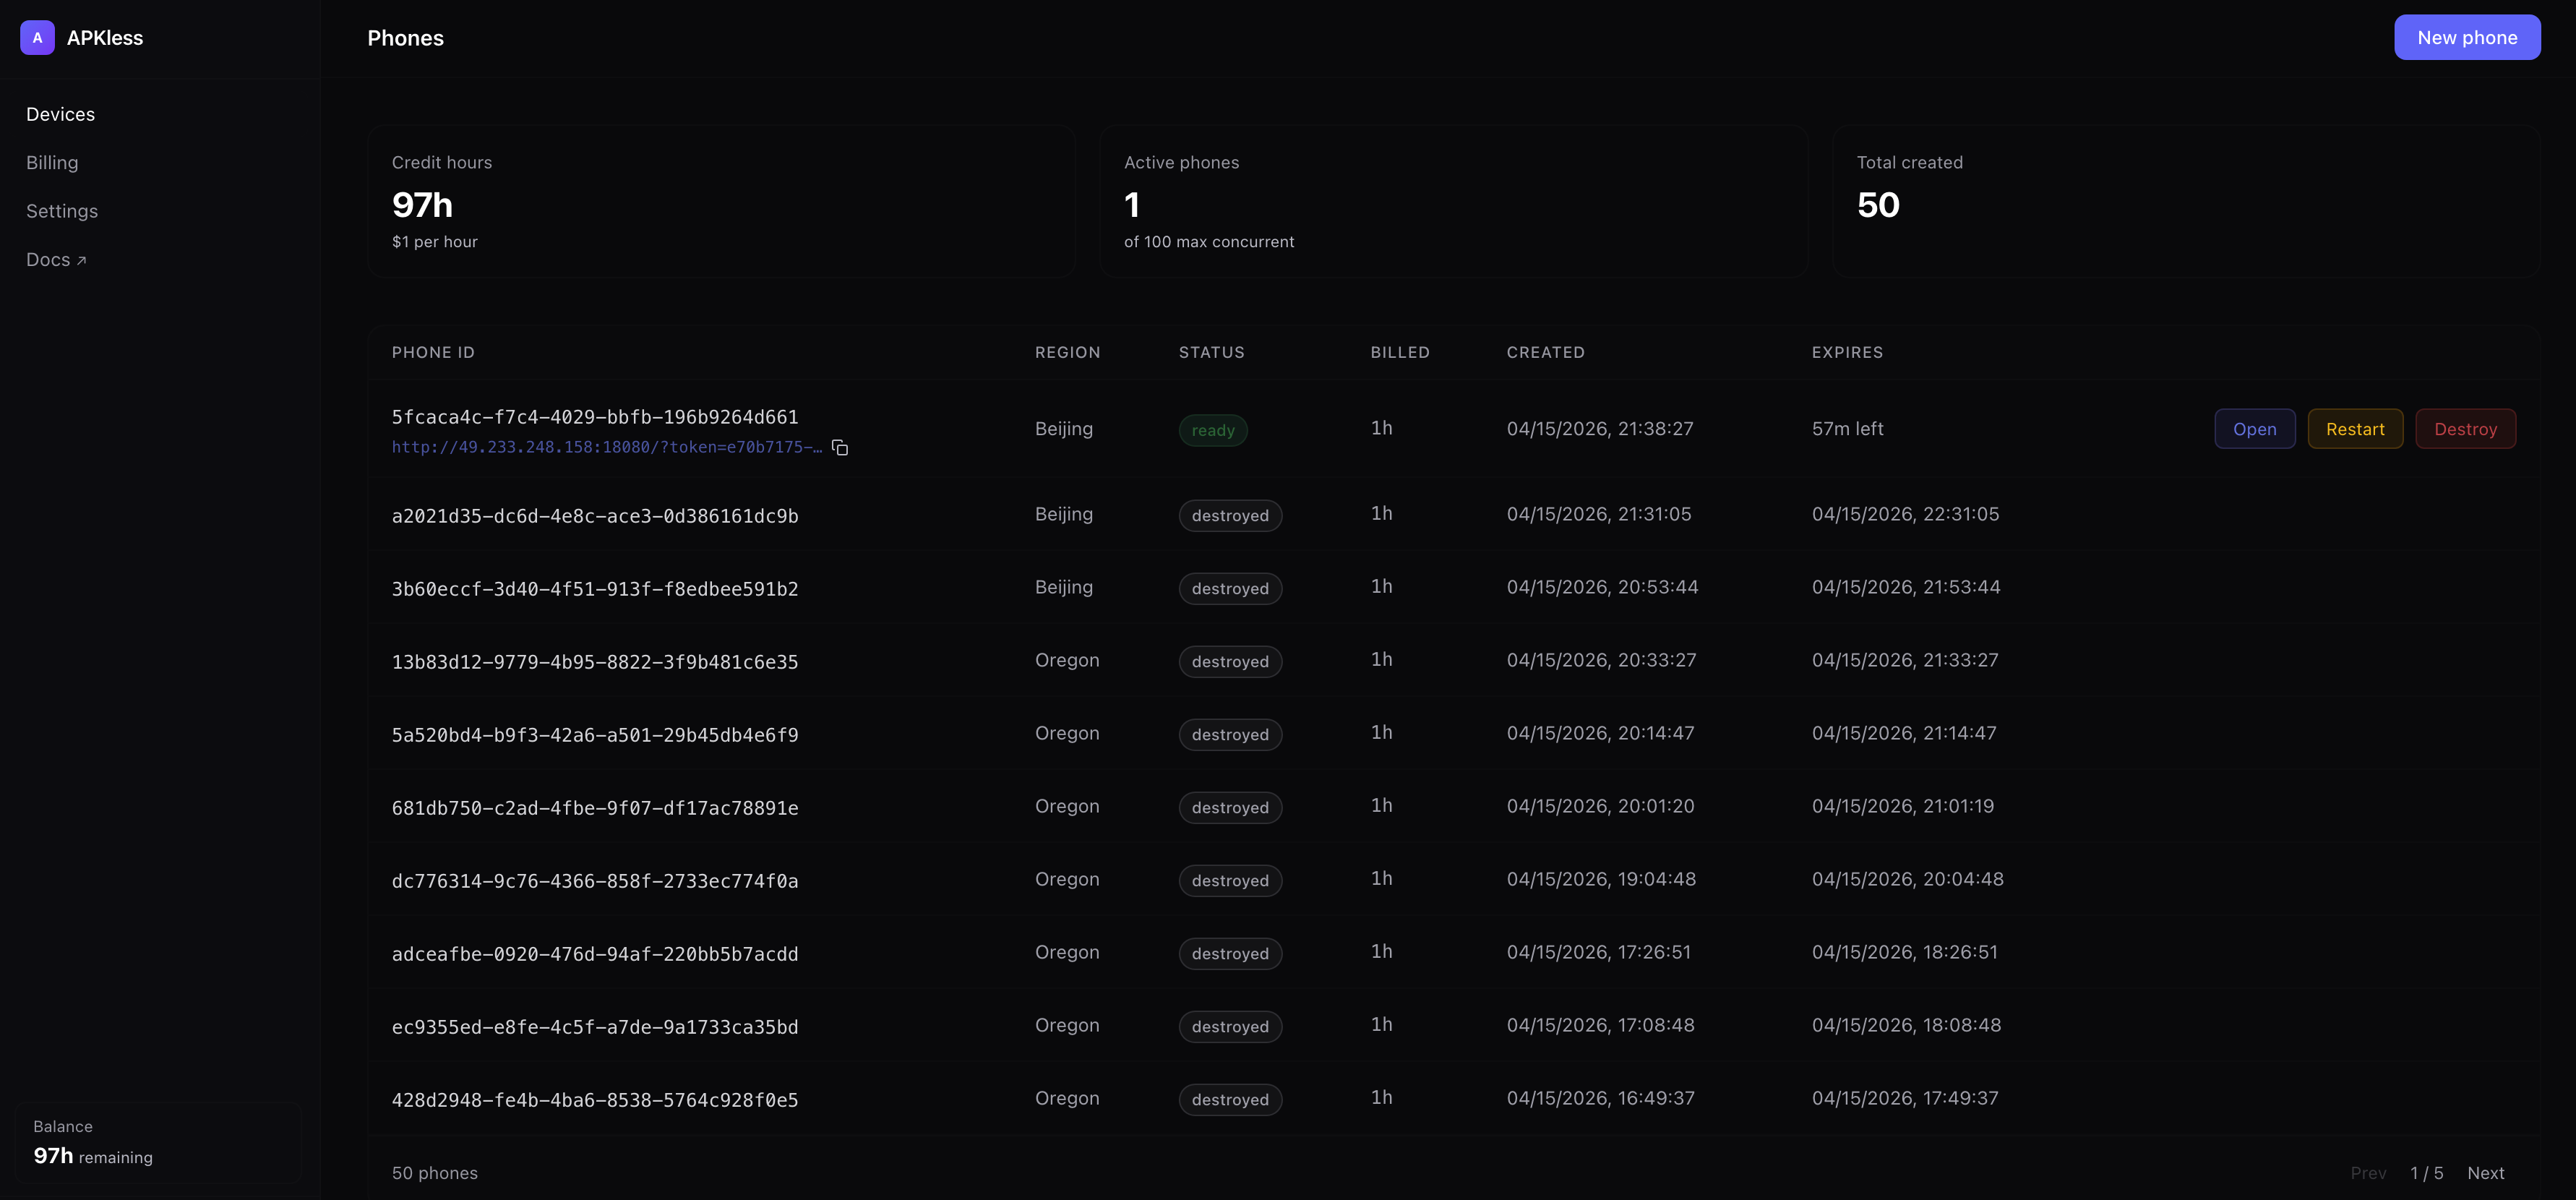Go to Devices in sidebar

pos(60,115)
